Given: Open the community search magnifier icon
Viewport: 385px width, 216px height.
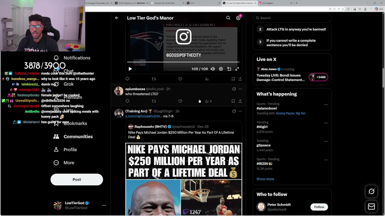Looking at the screenshot, I should (x=228, y=18).
